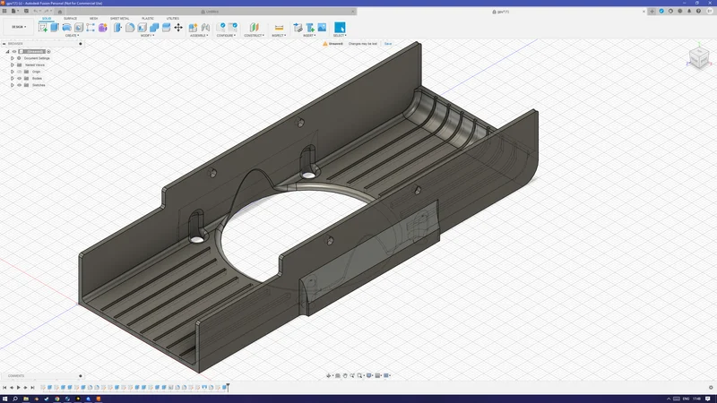Open File Explorer from taskbar
The image size is (717, 403).
click(x=26, y=399)
